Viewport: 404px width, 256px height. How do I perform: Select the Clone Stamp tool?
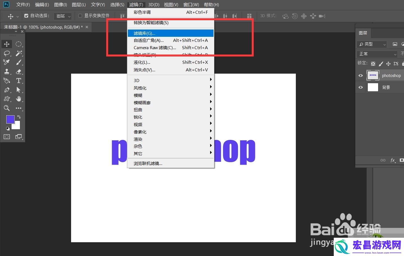[x=7, y=71]
